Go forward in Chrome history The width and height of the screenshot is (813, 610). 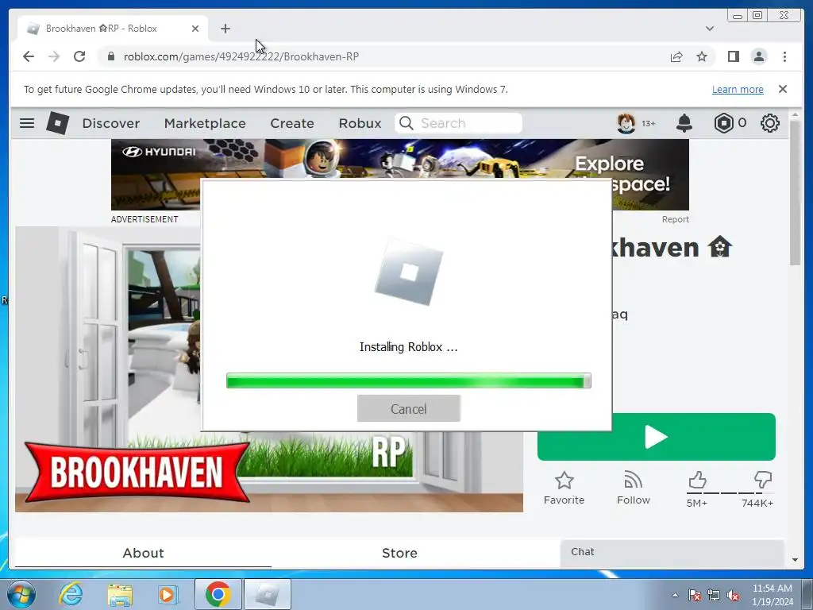click(x=53, y=56)
